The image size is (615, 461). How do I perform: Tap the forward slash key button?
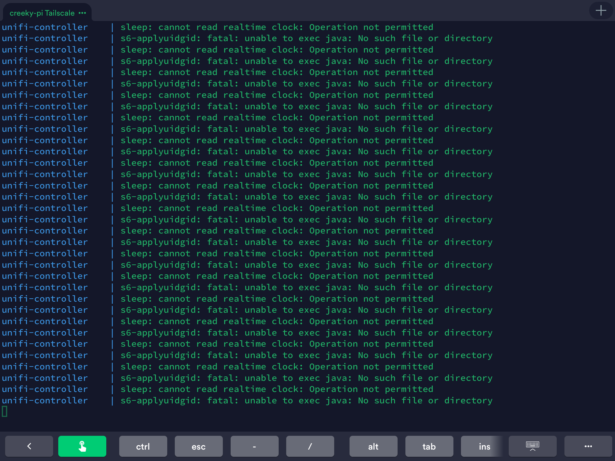point(310,446)
